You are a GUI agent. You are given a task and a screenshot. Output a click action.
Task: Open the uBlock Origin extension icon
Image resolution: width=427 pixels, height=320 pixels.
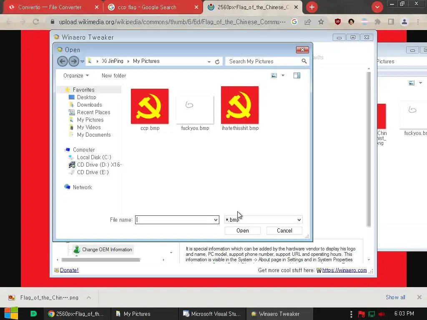pos(338,22)
